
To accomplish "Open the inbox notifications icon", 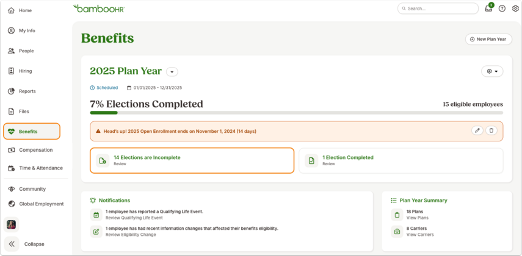I will coord(488,9).
